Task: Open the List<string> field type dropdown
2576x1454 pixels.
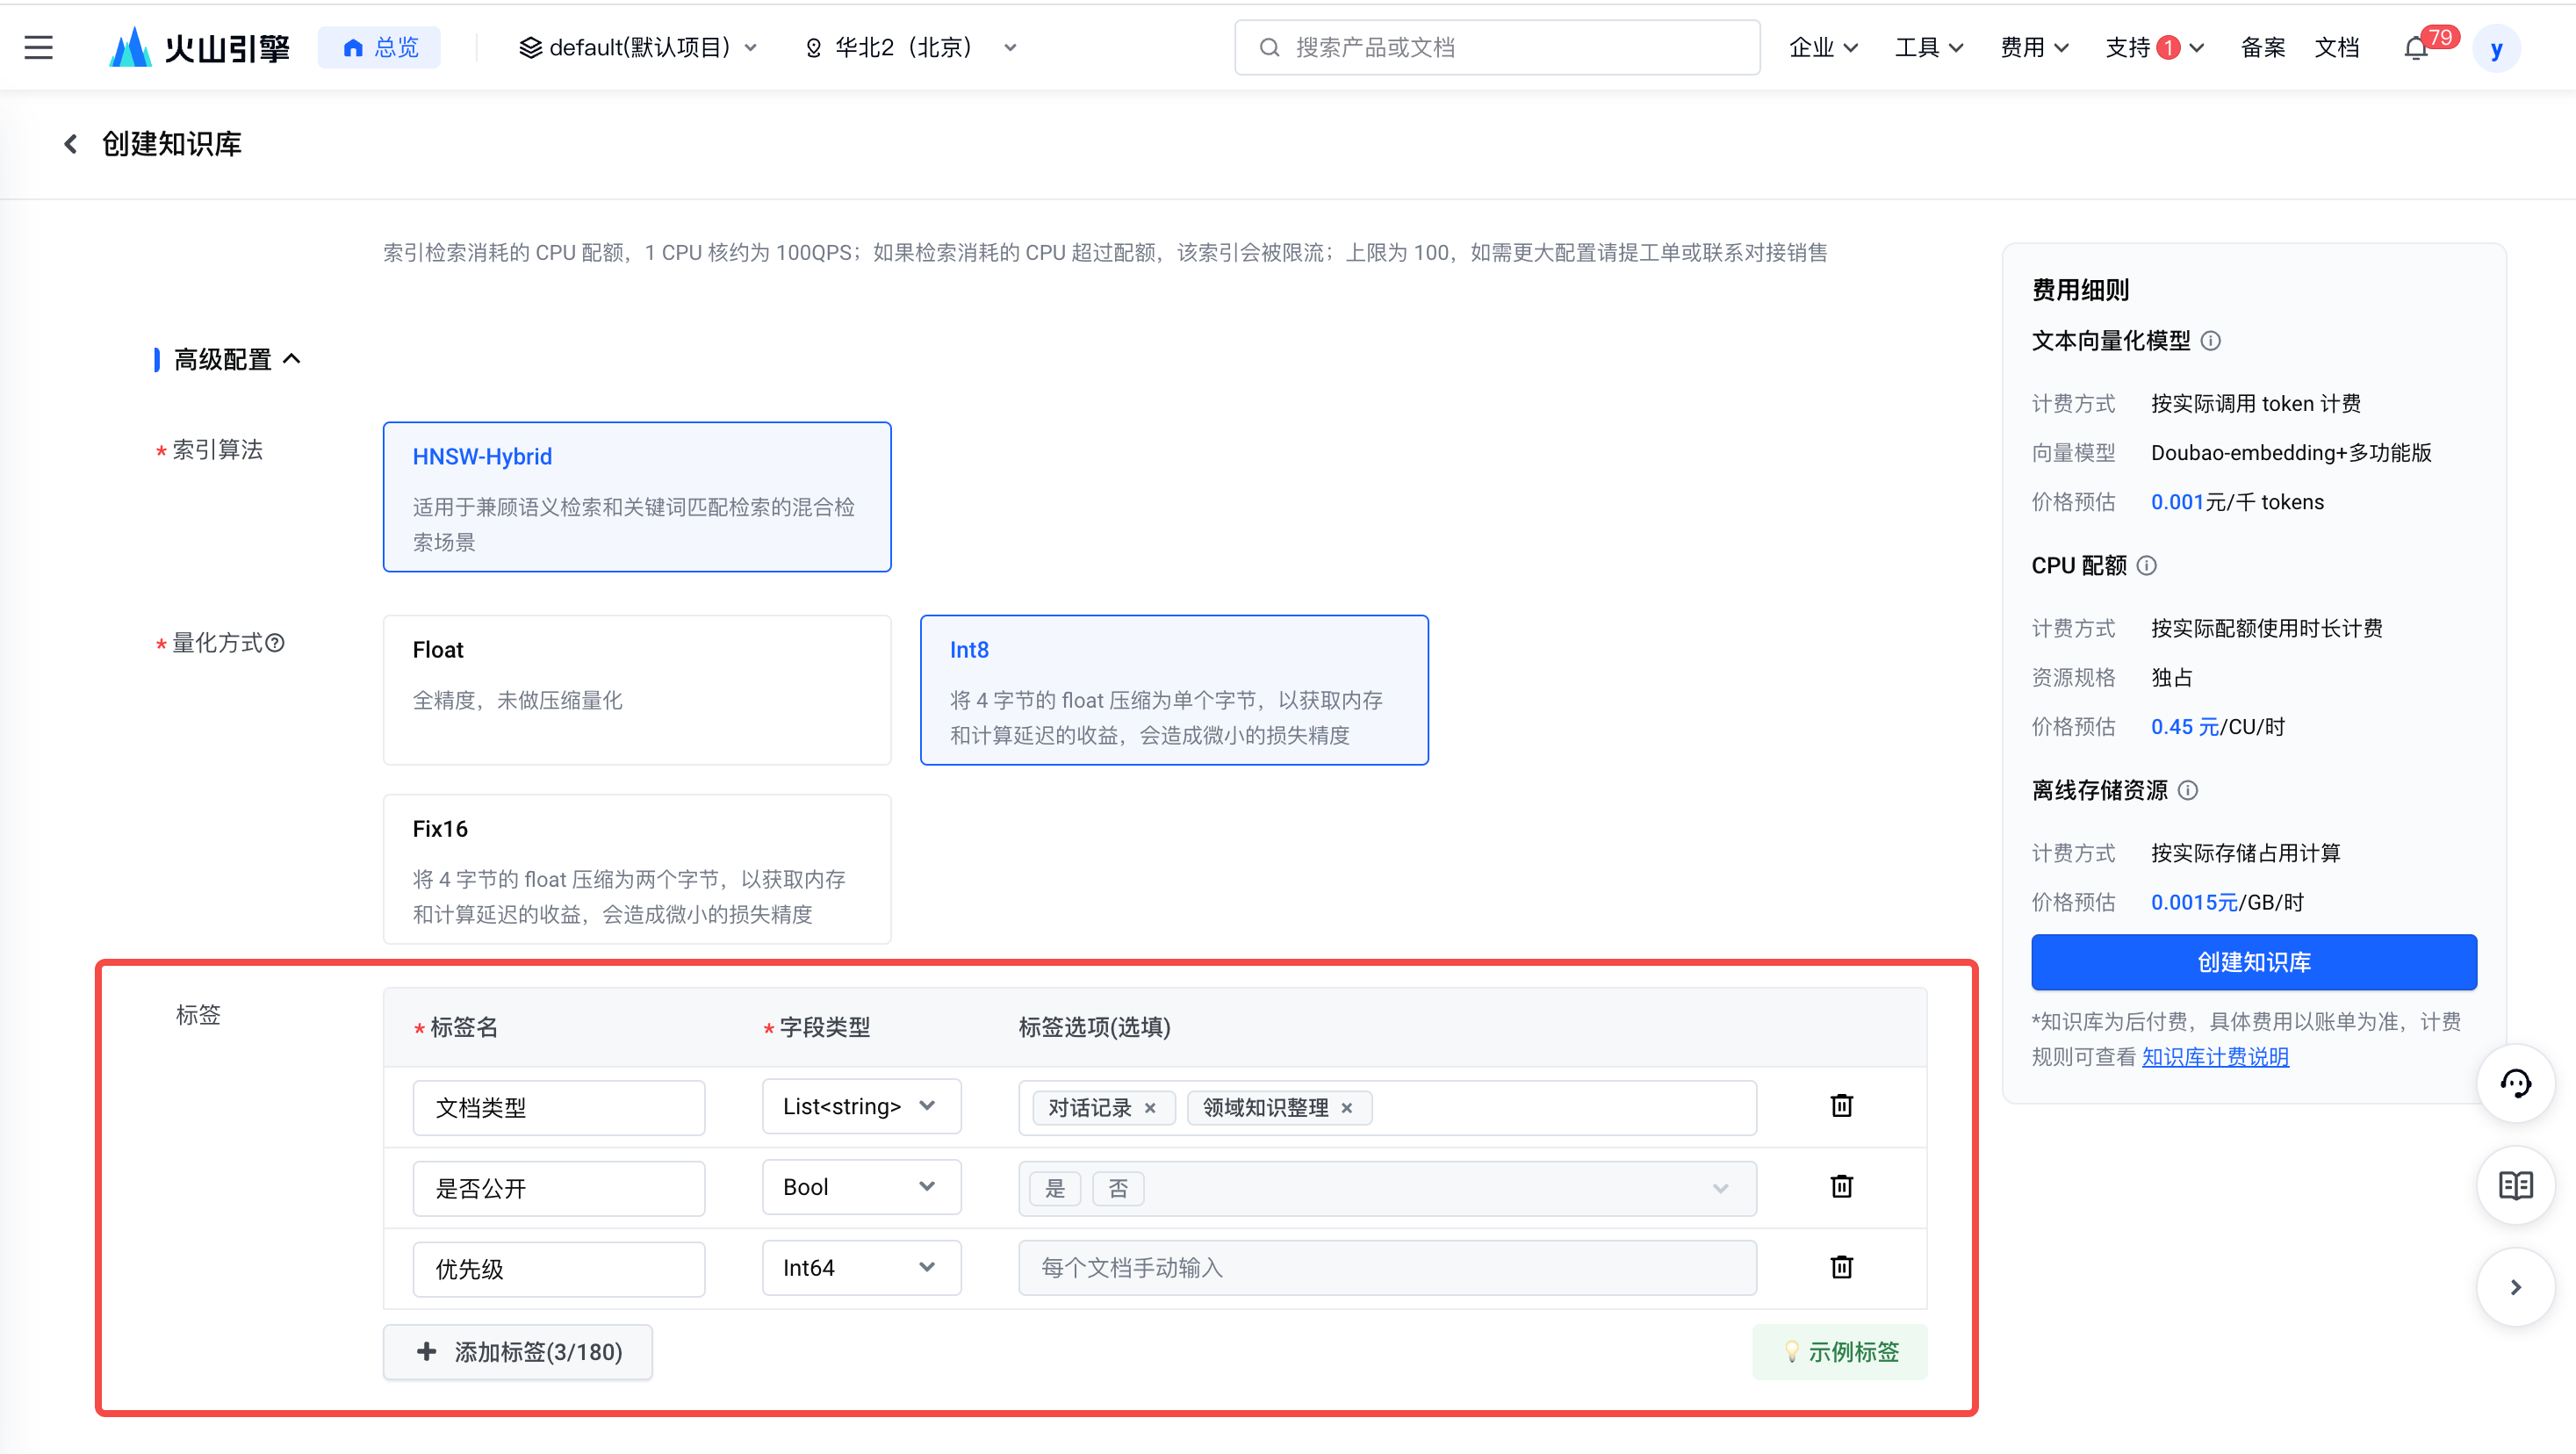Action: [x=861, y=1106]
